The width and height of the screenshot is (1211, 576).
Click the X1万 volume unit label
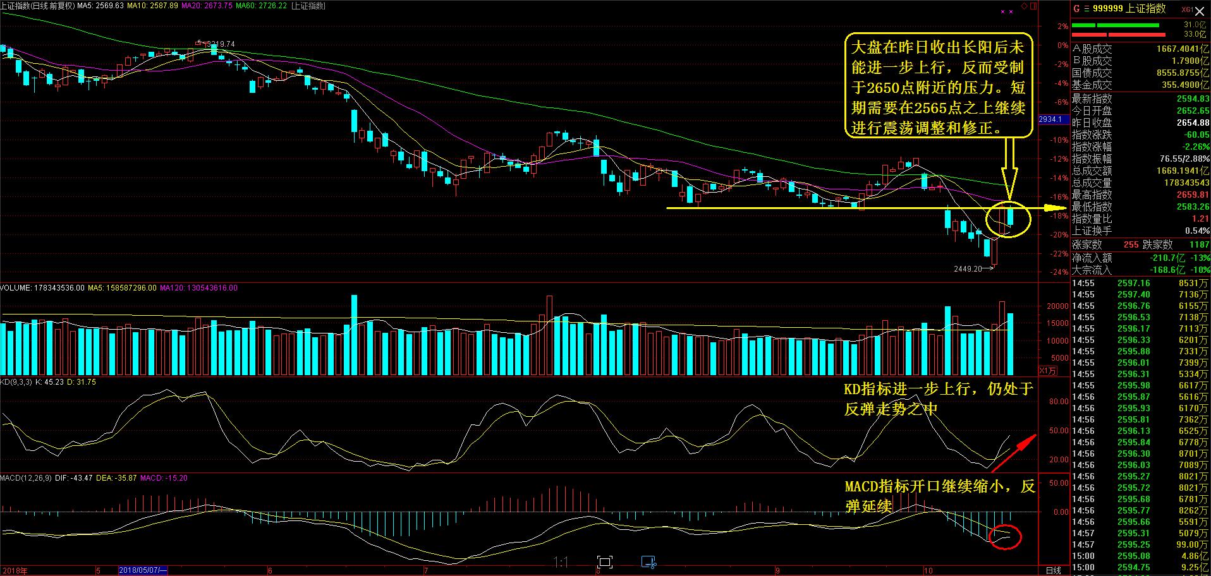tap(1047, 370)
